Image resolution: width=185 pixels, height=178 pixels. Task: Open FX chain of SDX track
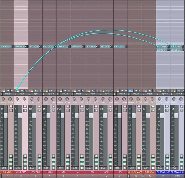coord(108,90)
